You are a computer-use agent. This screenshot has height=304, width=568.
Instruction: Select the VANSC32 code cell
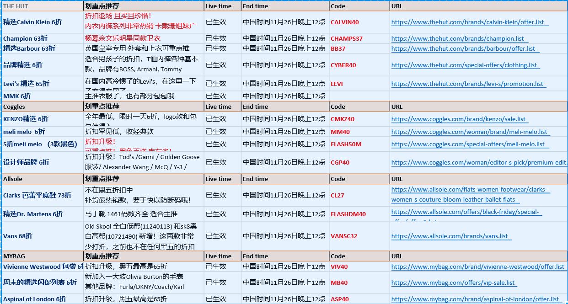(359, 236)
